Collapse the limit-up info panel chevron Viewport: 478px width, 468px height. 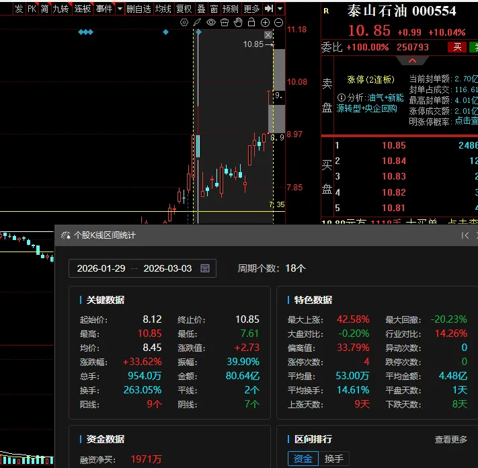(x=412, y=61)
